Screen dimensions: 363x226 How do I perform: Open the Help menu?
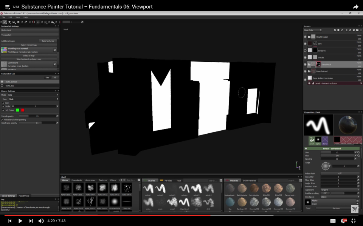coord(25,17)
